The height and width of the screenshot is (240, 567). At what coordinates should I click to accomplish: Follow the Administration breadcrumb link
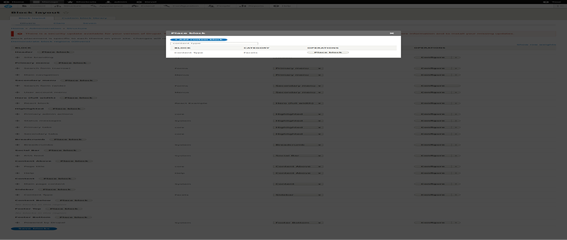45,28
